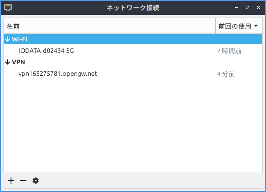Select the VPN group label

(18, 63)
